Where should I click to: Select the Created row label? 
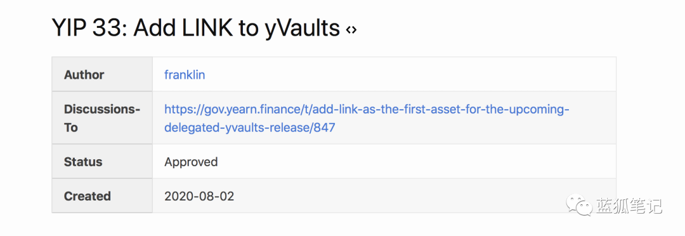coord(88,196)
